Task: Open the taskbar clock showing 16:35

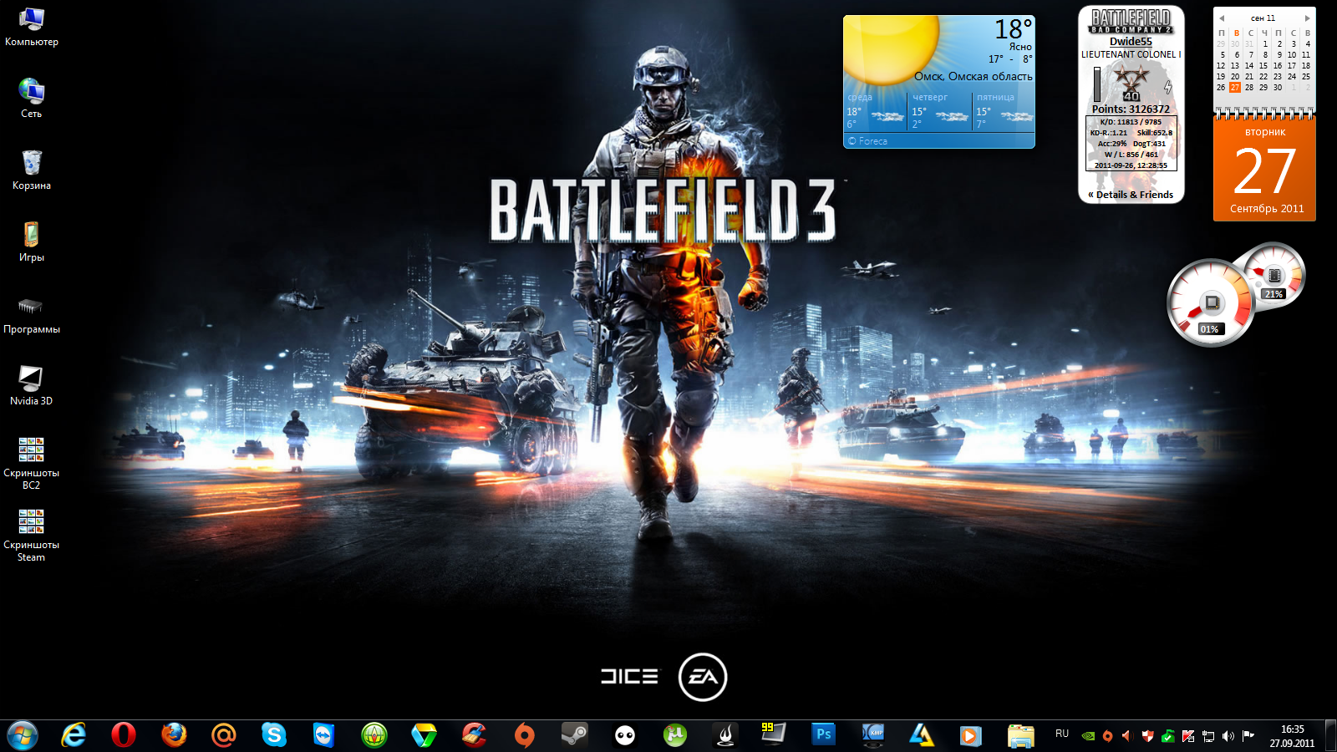Action: (x=1292, y=736)
